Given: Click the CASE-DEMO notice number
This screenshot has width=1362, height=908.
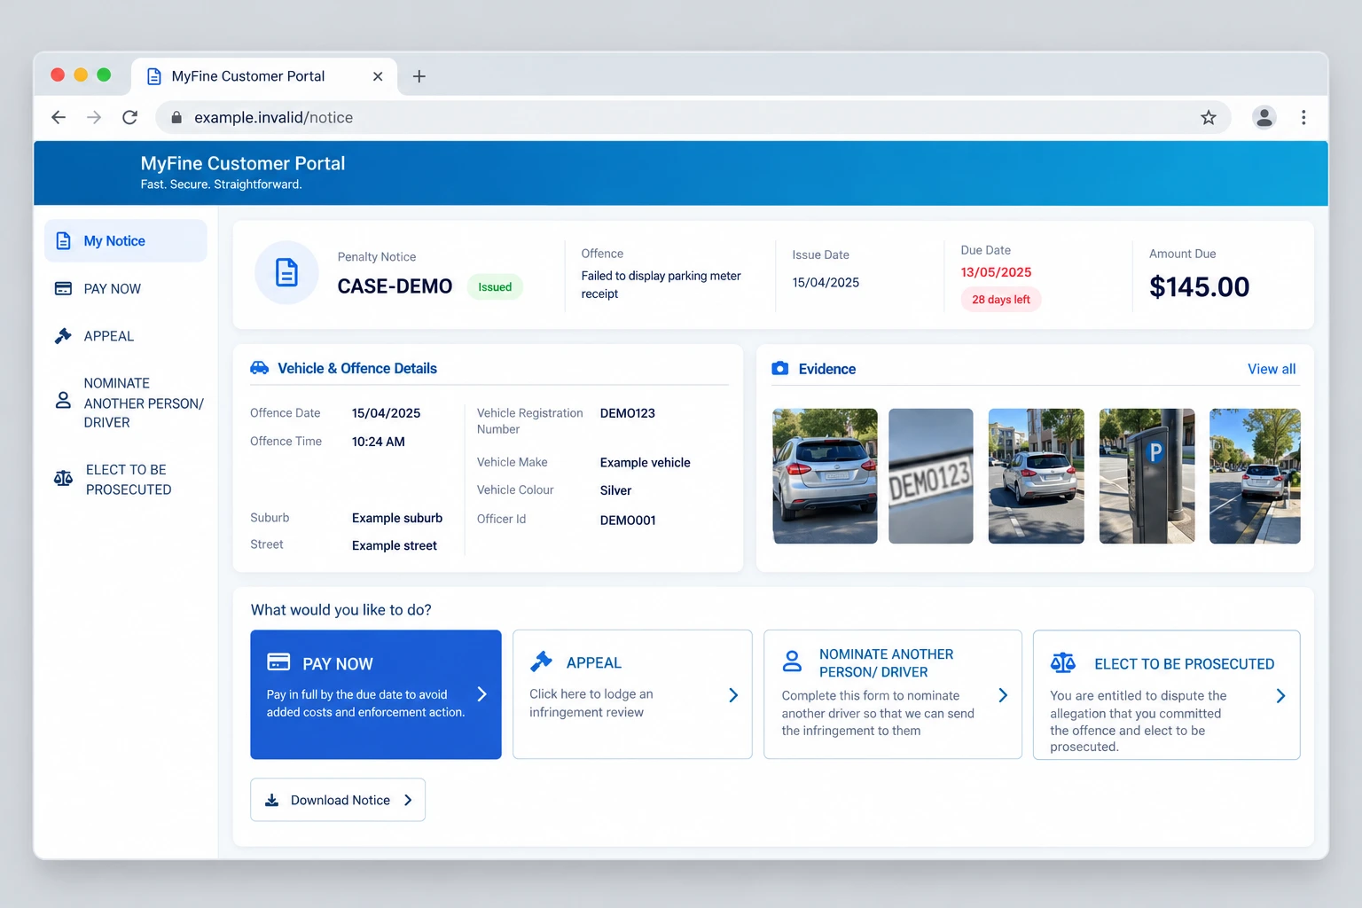Looking at the screenshot, I should 395,286.
